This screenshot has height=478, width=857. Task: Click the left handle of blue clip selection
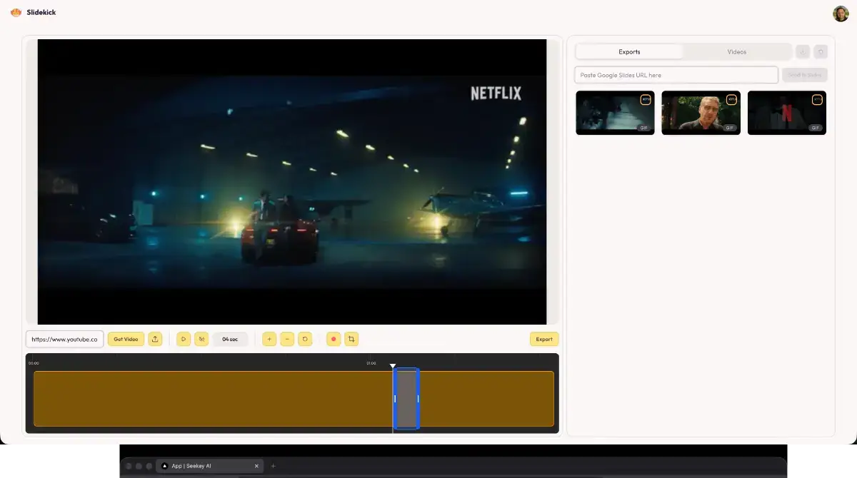(395, 399)
